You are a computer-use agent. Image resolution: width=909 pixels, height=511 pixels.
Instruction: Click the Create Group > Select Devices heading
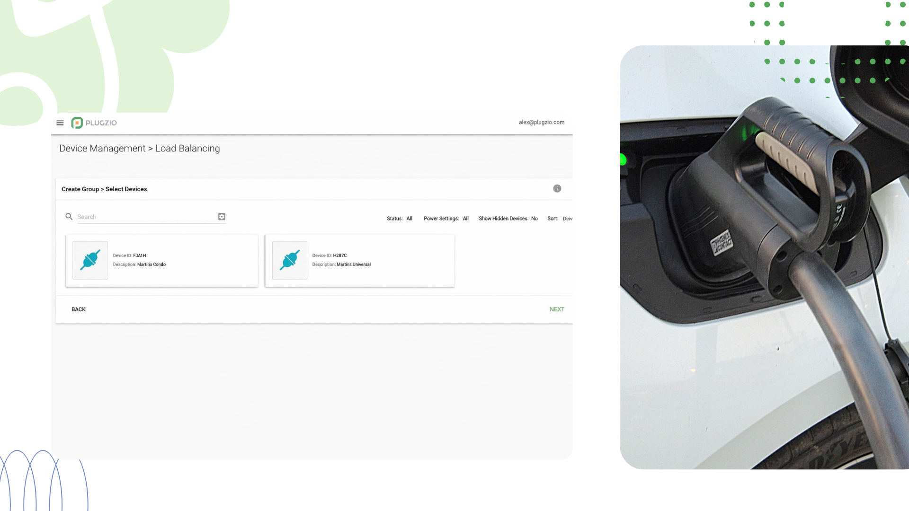pyautogui.click(x=104, y=189)
